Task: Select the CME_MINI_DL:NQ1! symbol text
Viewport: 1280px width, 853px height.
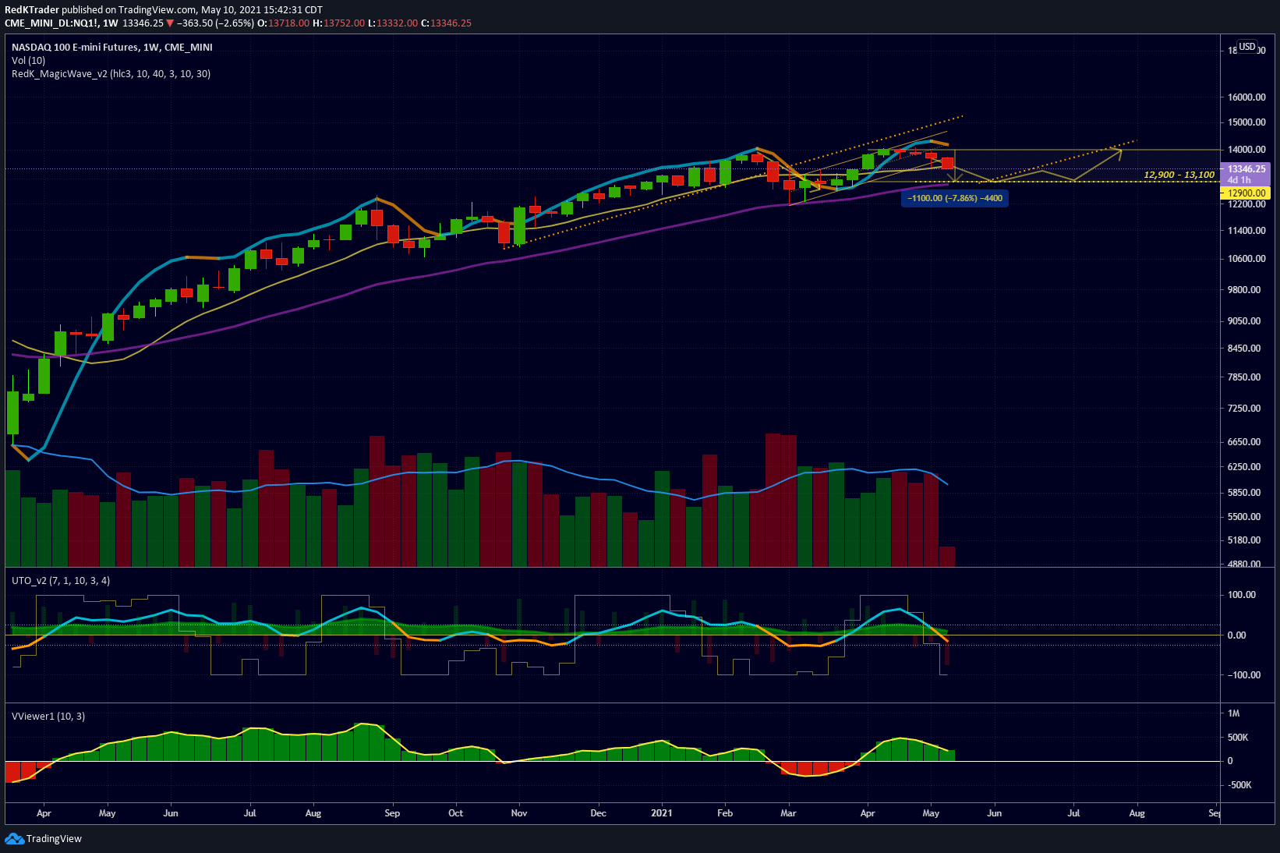Action: point(51,23)
